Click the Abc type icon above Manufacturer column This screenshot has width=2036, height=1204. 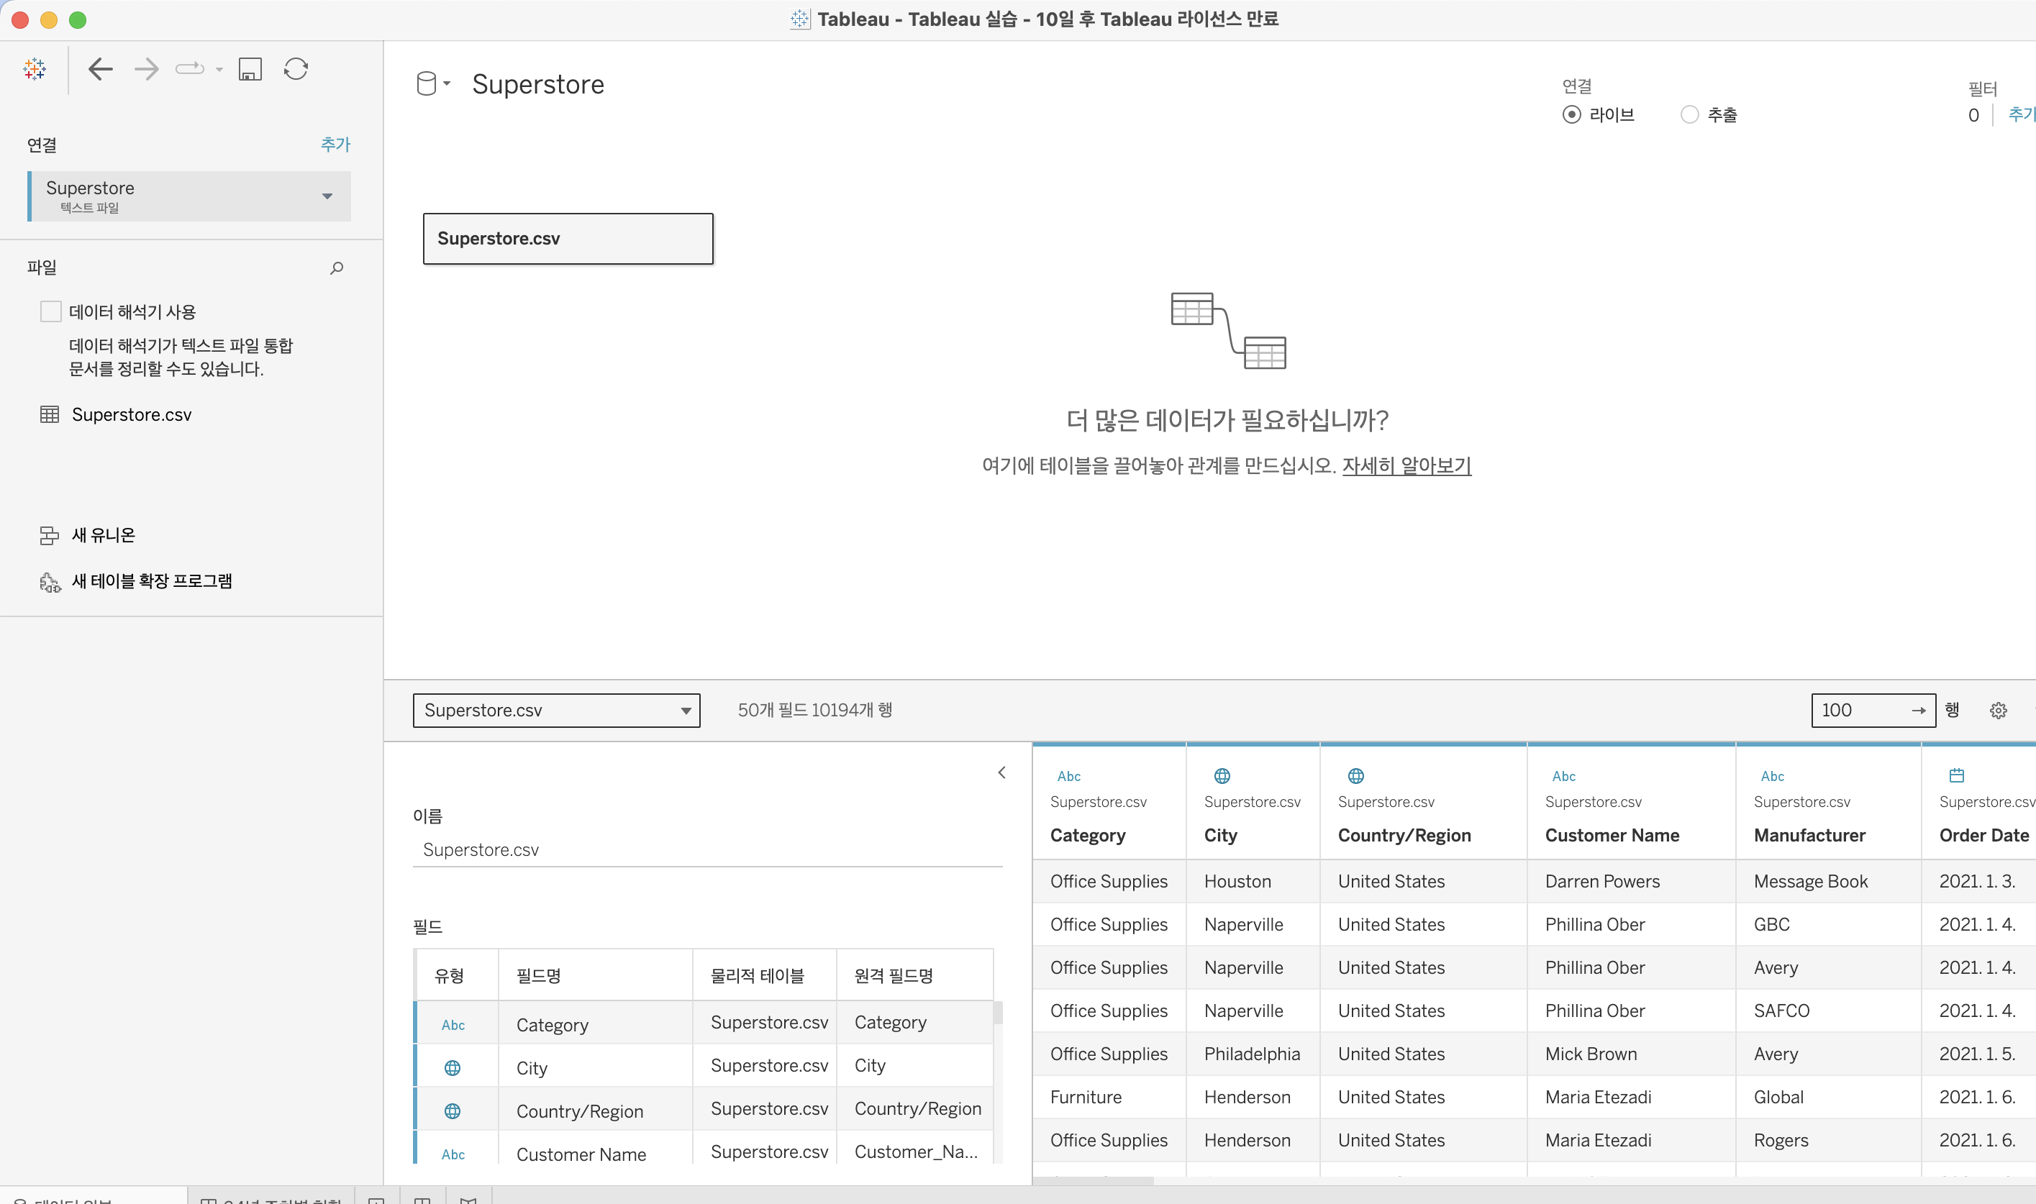pyautogui.click(x=1772, y=777)
